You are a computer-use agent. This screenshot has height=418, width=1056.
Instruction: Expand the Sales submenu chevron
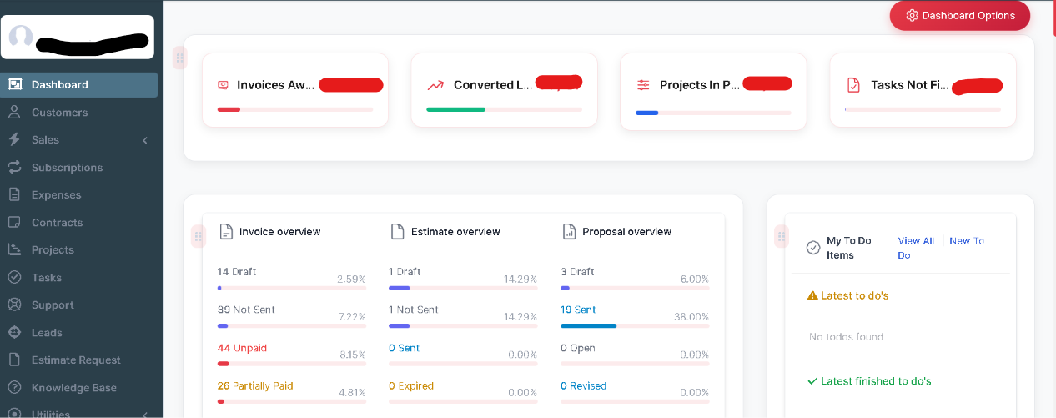pyautogui.click(x=145, y=140)
